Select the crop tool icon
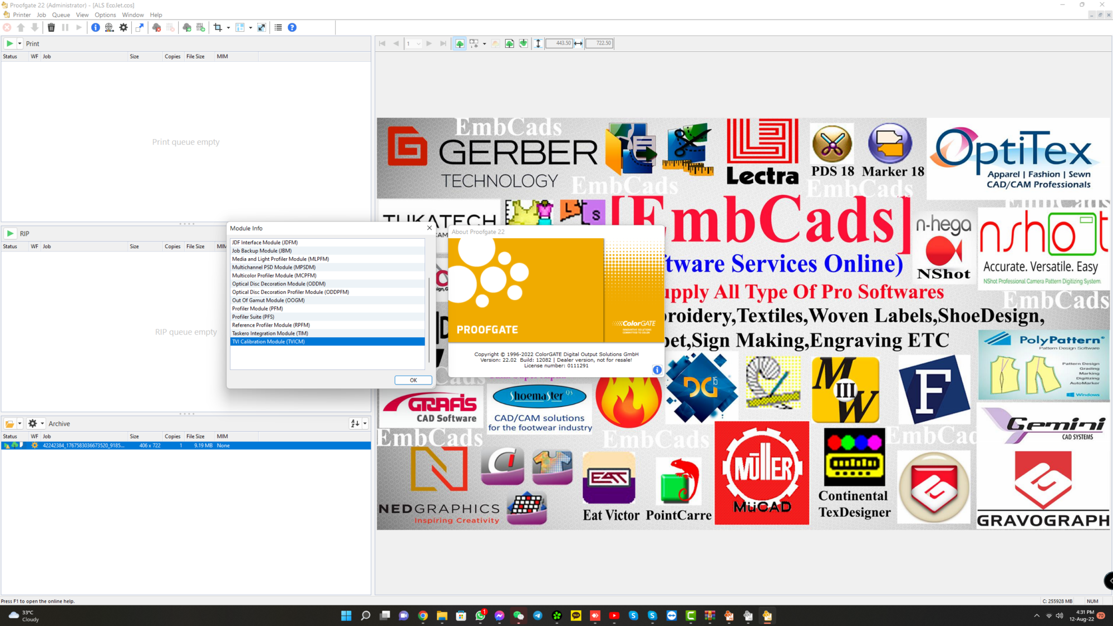Viewport: 1113px width, 626px height. pos(218,27)
